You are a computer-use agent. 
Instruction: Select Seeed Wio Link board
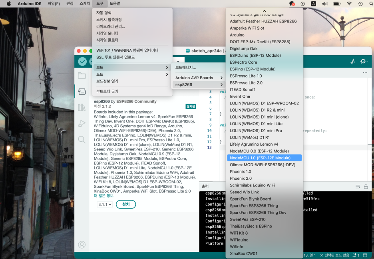click(x=264, y=192)
